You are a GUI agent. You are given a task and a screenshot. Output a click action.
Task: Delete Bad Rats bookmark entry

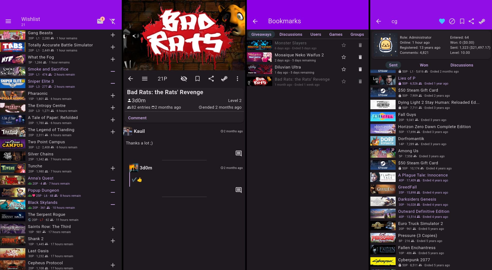tap(360, 82)
